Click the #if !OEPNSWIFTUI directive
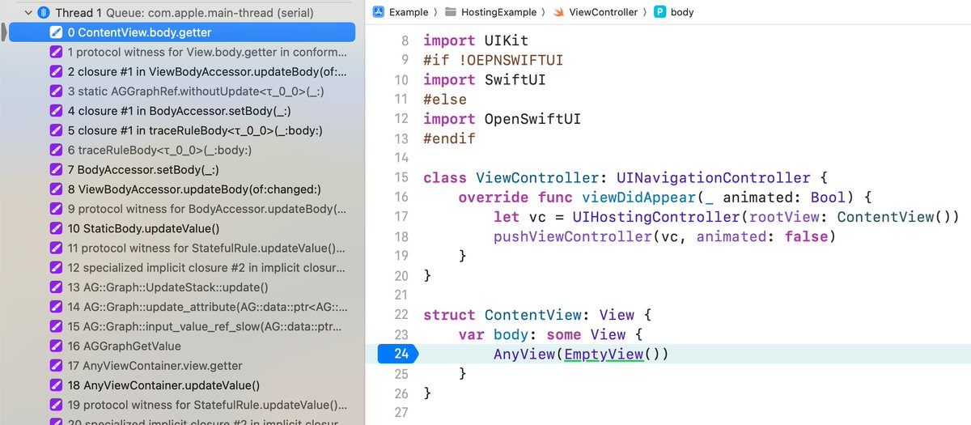 click(493, 60)
